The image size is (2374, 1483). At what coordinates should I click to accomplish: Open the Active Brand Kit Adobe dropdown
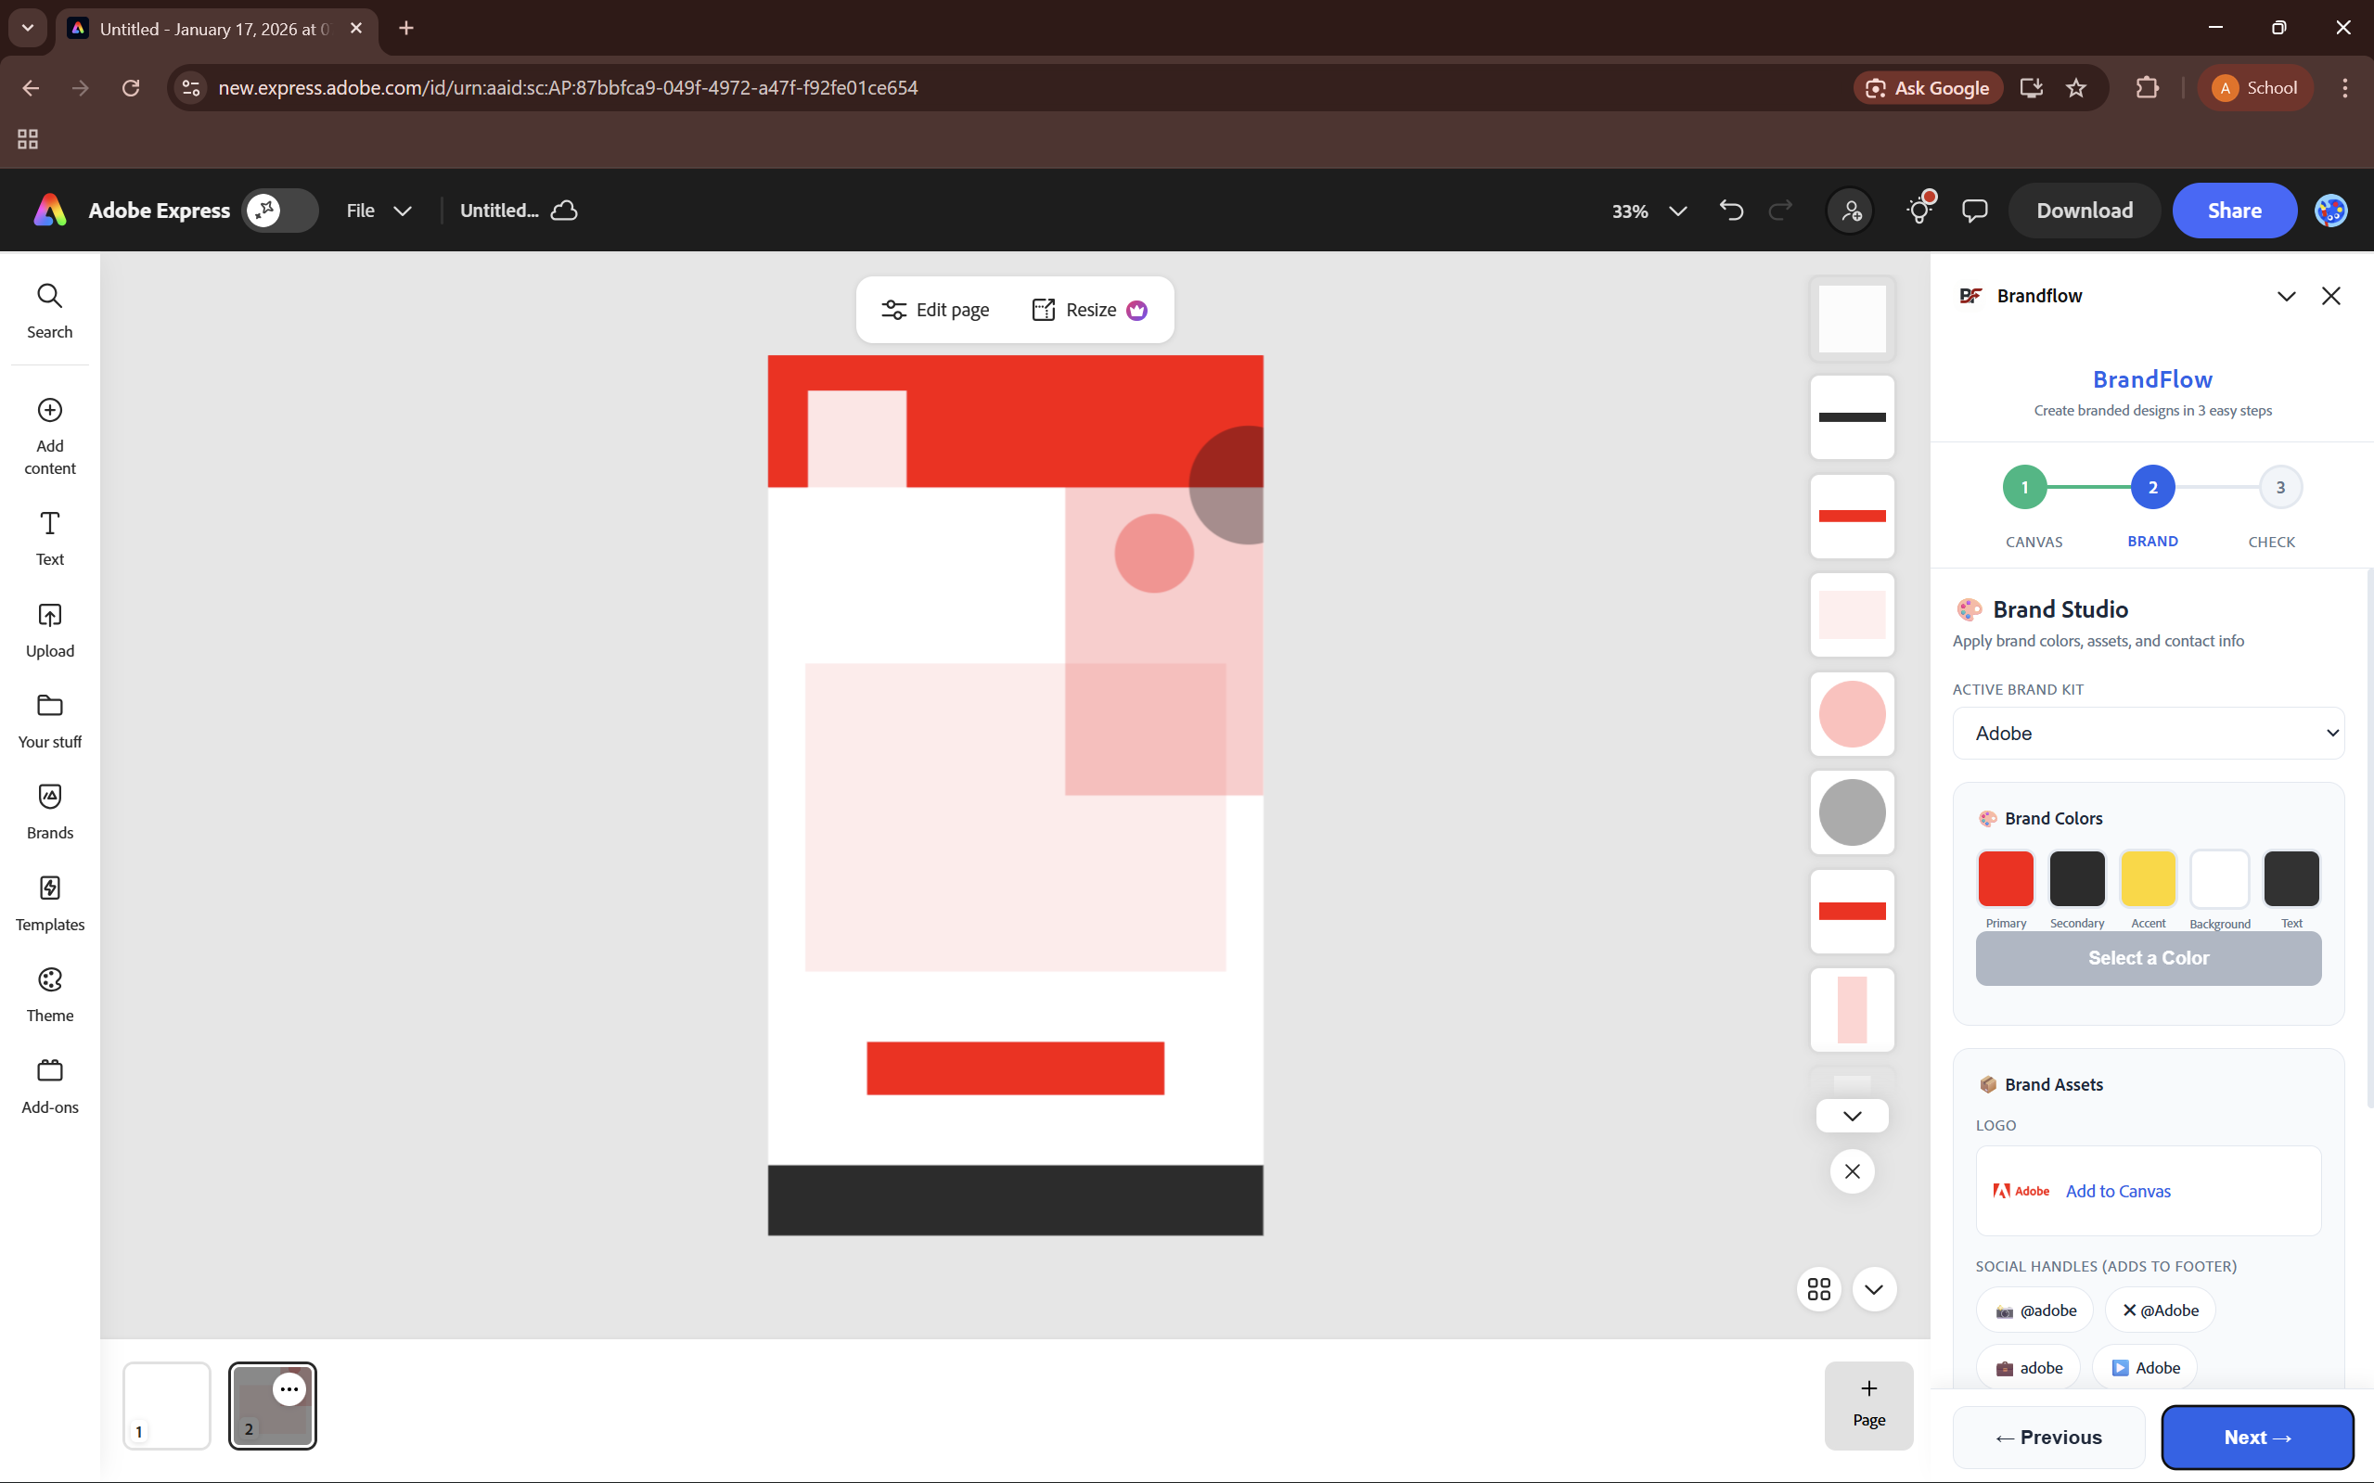coord(2149,733)
